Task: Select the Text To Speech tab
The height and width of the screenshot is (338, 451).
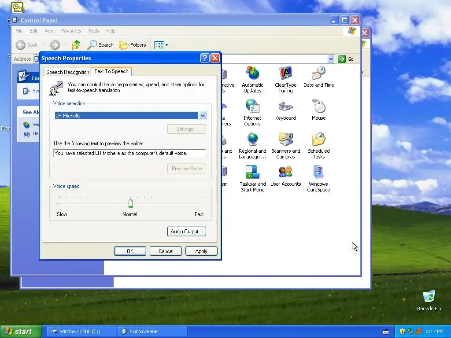Action: [x=111, y=71]
